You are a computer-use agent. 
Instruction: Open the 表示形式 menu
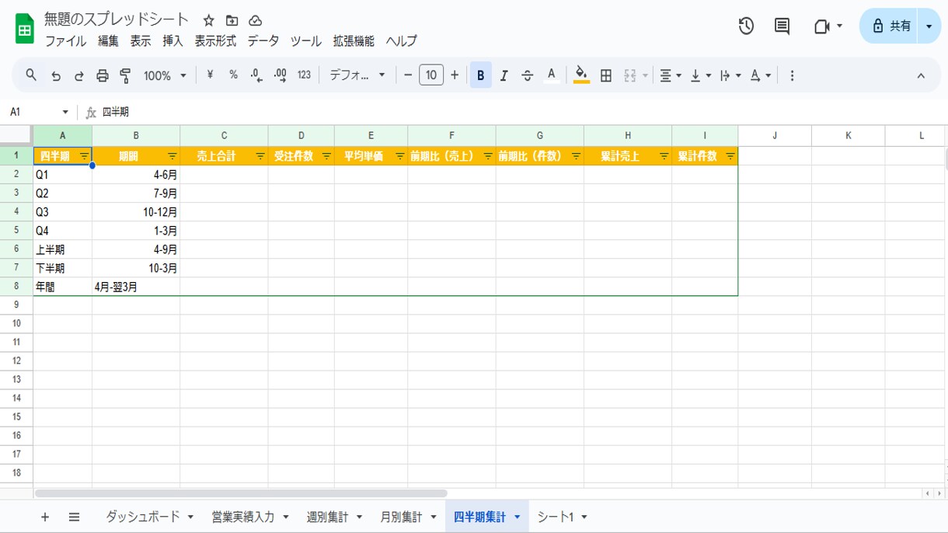pos(215,41)
